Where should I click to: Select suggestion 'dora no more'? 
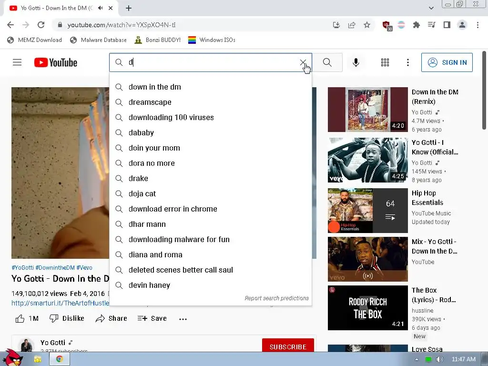coord(210,163)
